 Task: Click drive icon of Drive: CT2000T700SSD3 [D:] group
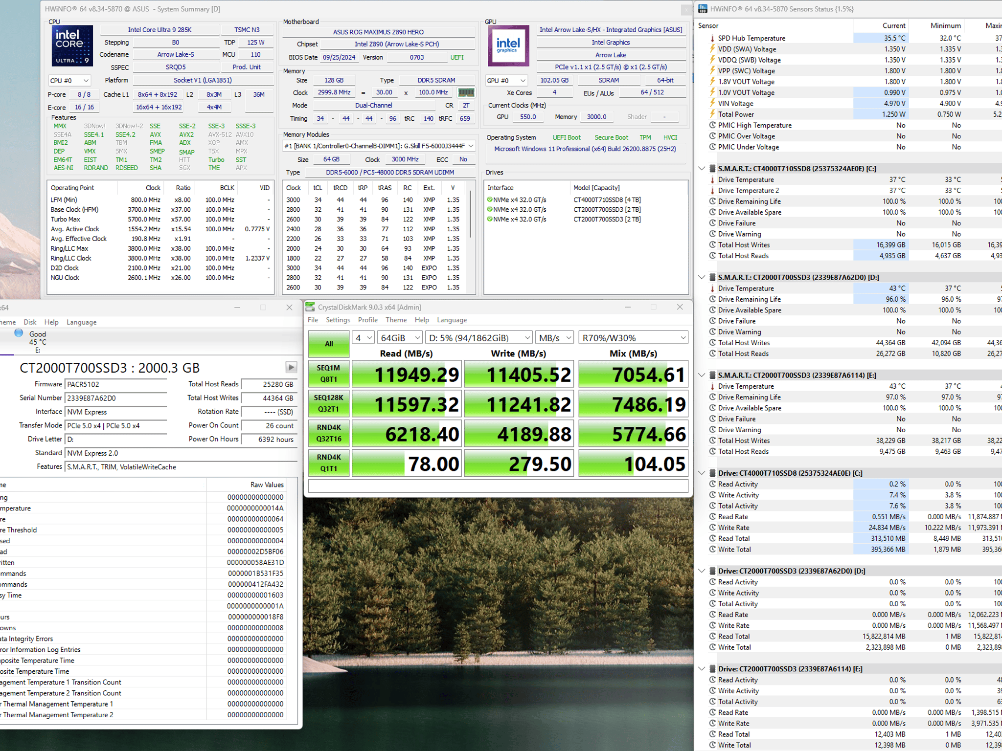pyautogui.click(x=712, y=571)
